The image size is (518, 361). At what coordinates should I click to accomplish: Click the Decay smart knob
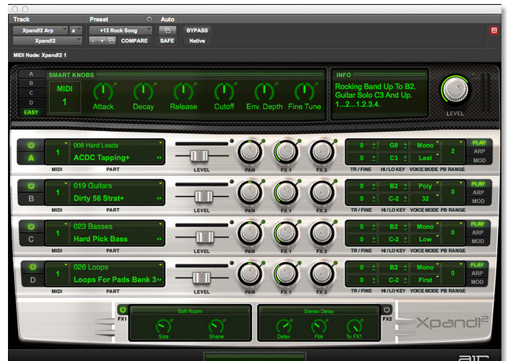click(x=143, y=91)
